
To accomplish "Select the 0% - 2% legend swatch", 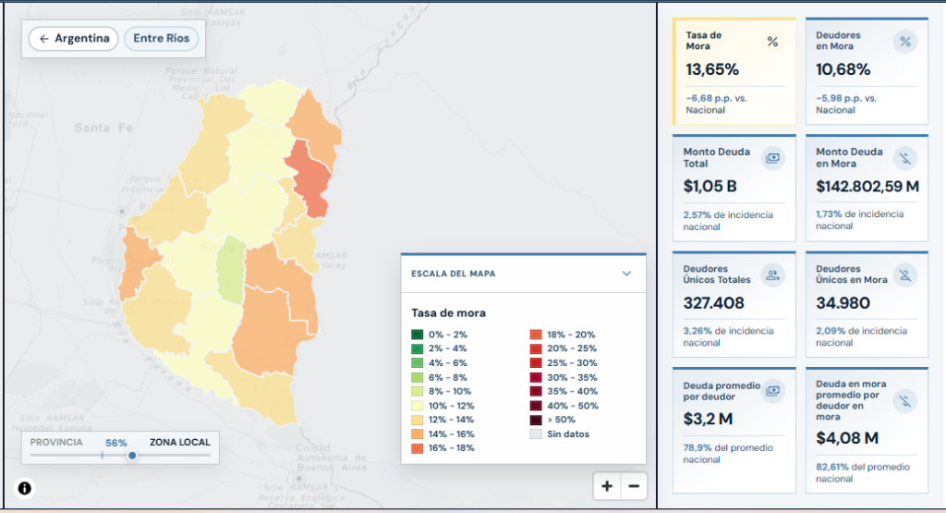I will pos(417,335).
